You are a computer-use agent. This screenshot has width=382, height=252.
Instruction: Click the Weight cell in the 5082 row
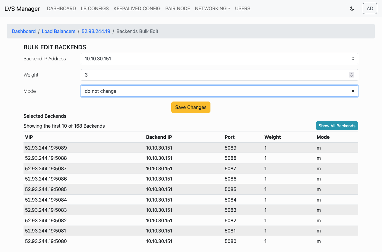click(266, 220)
